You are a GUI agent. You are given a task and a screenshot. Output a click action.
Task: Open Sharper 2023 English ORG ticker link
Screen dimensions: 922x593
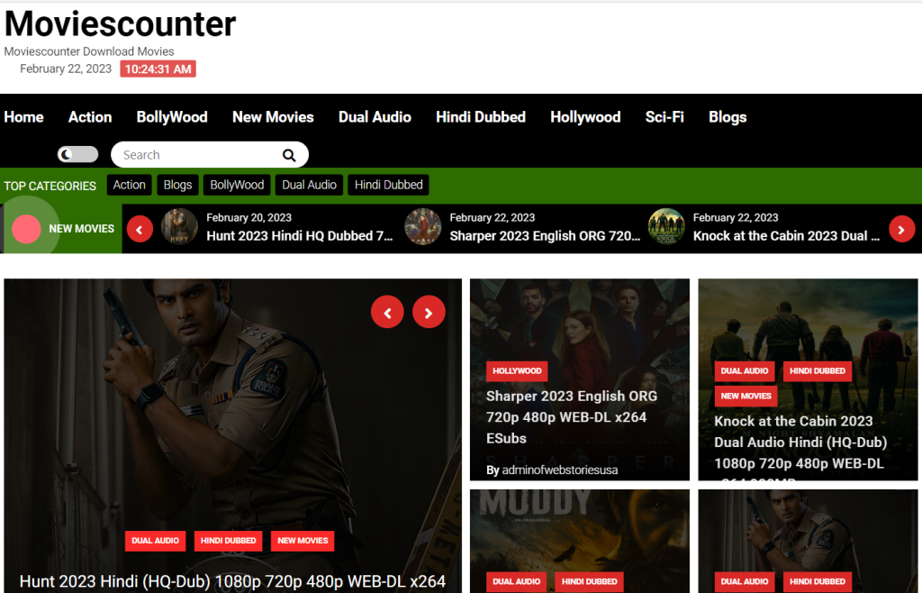(x=545, y=236)
